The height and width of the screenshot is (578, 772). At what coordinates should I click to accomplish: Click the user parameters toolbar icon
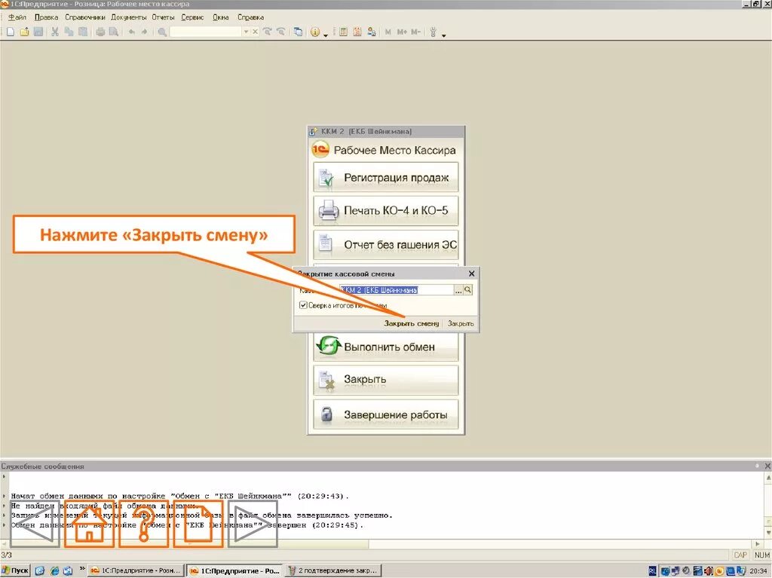click(372, 32)
